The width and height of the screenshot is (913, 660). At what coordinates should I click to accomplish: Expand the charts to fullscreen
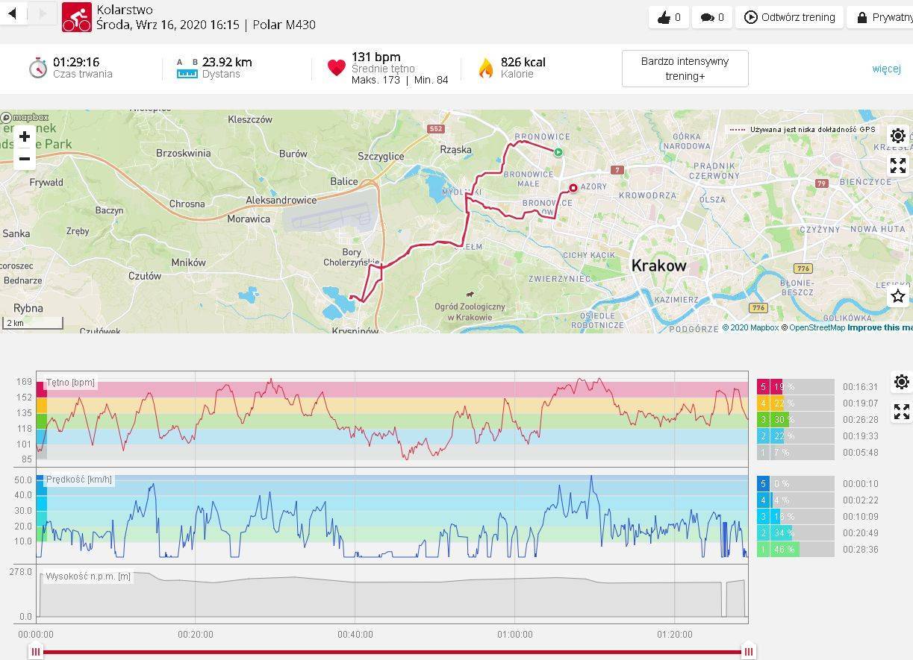(x=901, y=412)
